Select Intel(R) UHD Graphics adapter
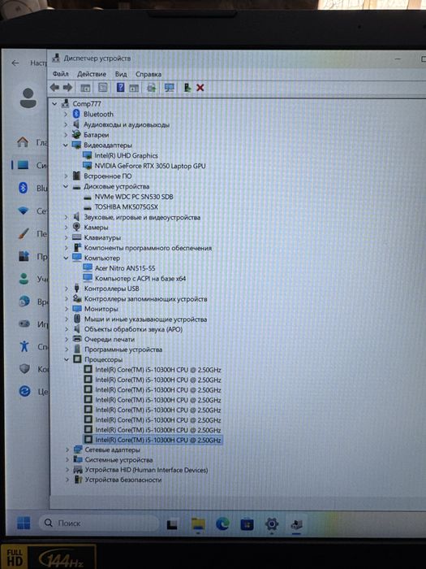 pyautogui.click(x=126, y=156)
